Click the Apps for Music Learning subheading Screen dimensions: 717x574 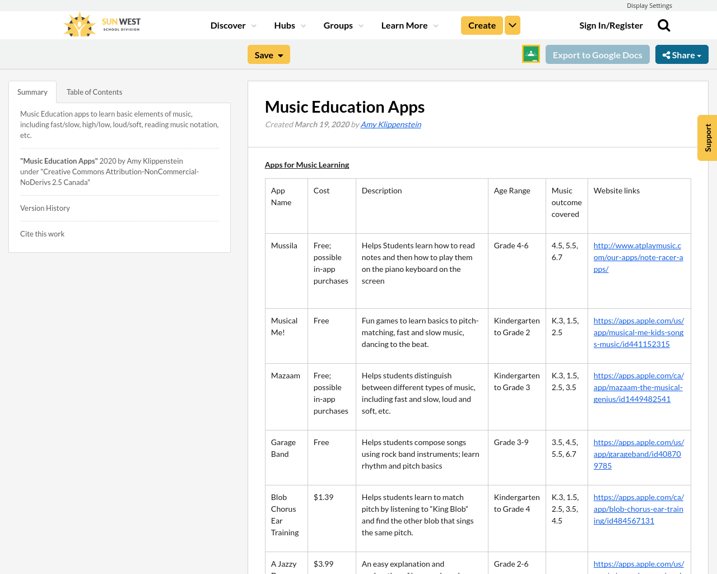pos(307,165)
